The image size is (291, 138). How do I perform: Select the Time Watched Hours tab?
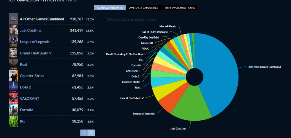(x=180, y=8)
